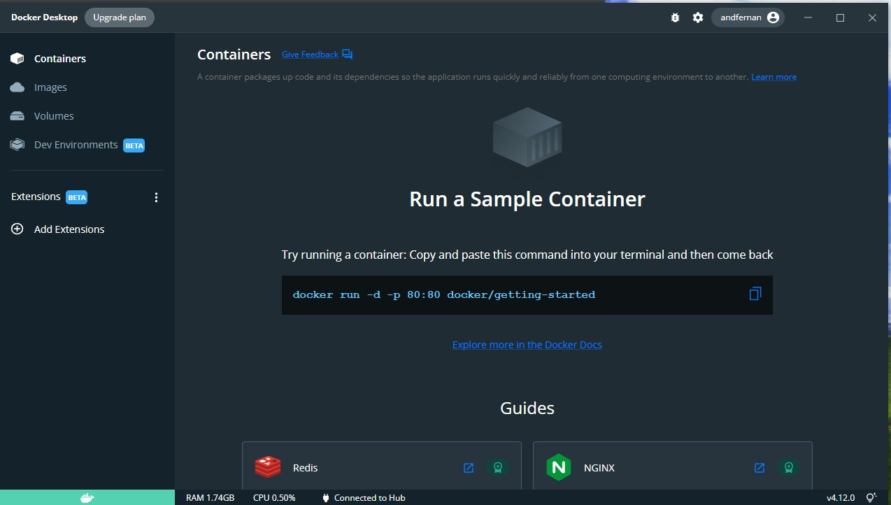
Task: Click the Give Feedback chat icon
Action: coord(348,55)
